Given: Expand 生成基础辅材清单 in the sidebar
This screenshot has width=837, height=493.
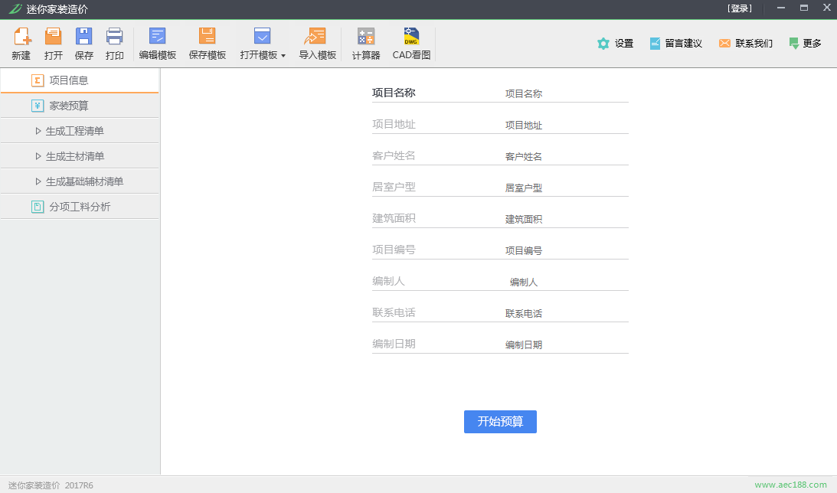Looking at the screenshot, I should (x=38, y=181).
